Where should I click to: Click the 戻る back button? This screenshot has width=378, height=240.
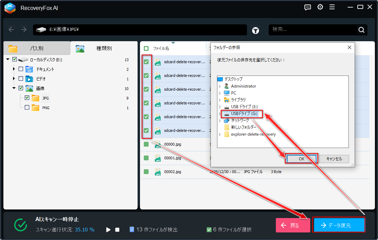(293, 225)
